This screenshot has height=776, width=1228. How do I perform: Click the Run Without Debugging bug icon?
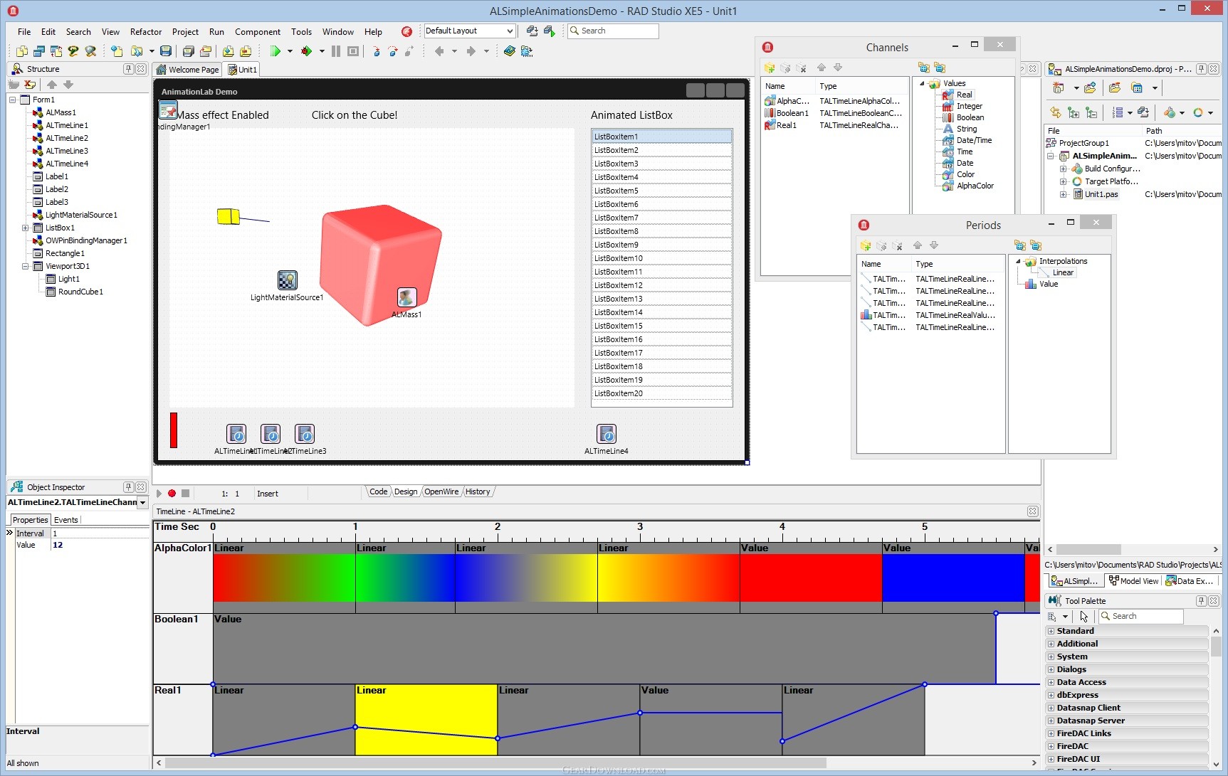coord(307,51)
